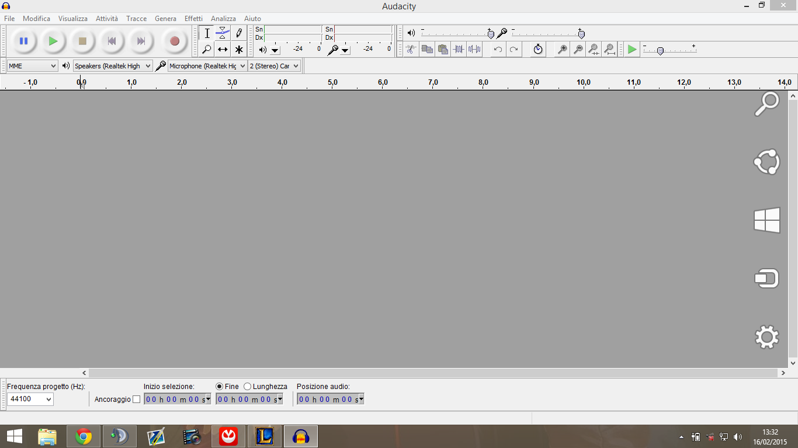Skip to the end of the project
The width and height of the screenshot is (798, 448).
141,41
